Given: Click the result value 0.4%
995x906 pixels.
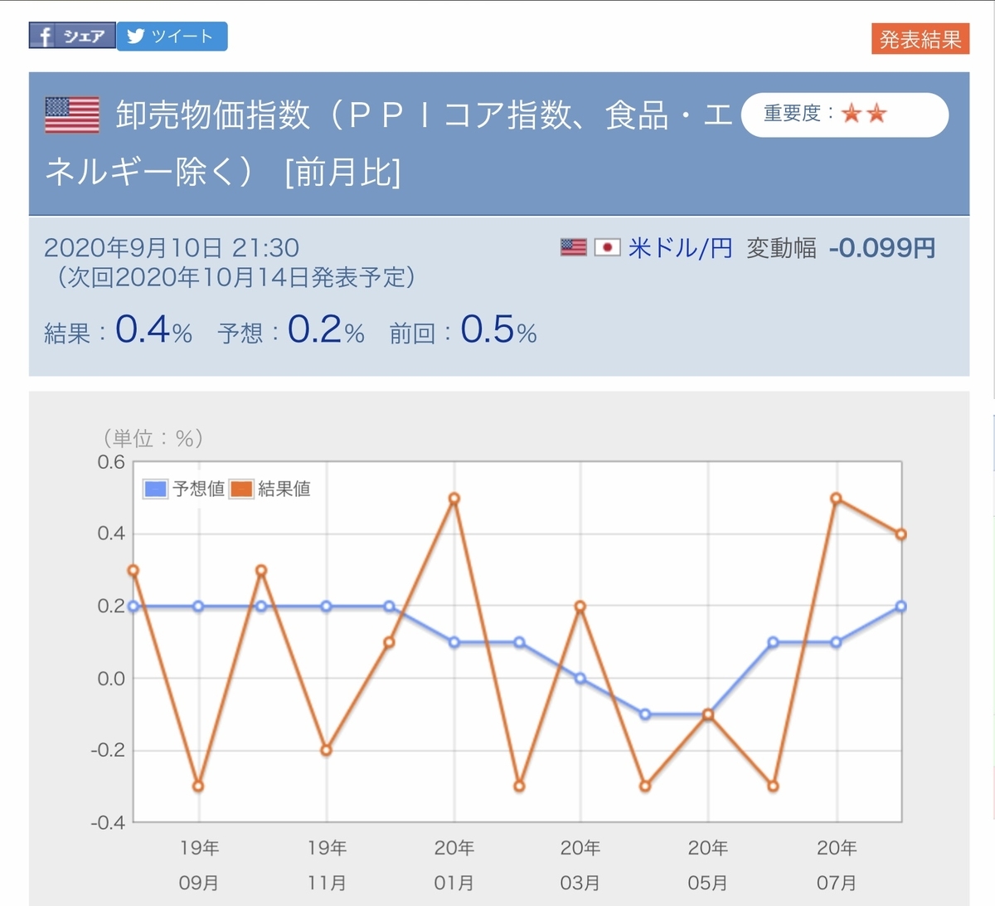Looking at the screenshot, I should pyautogui.click(x=153, y=330).
